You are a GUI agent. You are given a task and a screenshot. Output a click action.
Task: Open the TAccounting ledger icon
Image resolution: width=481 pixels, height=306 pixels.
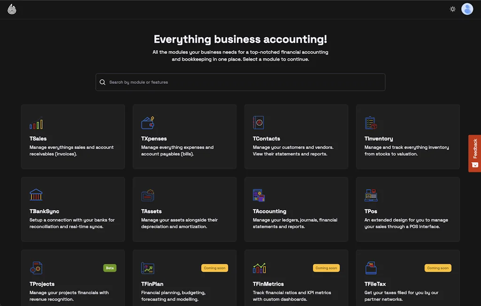pos(259,195)
